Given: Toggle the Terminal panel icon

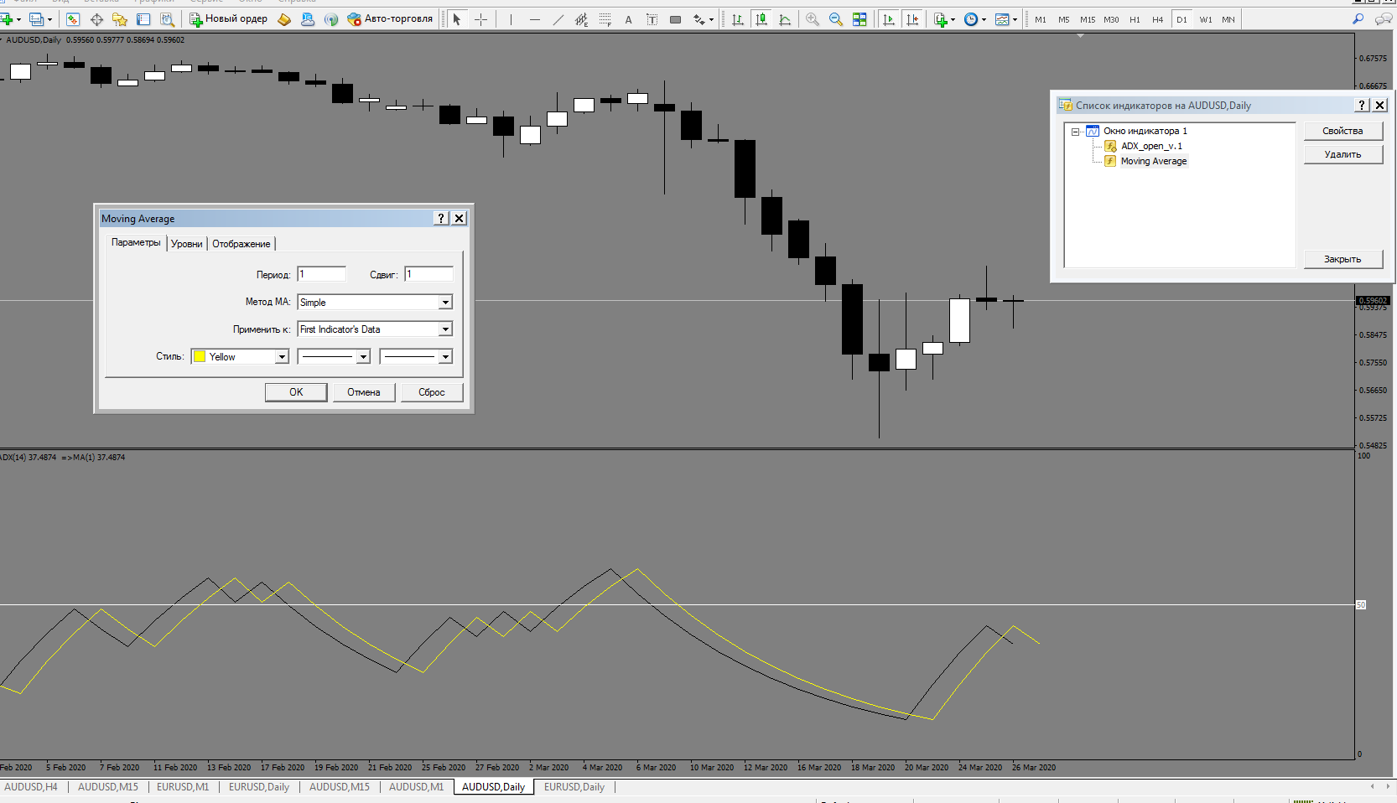Looking at the screenshot, I should tap(143, 19).
